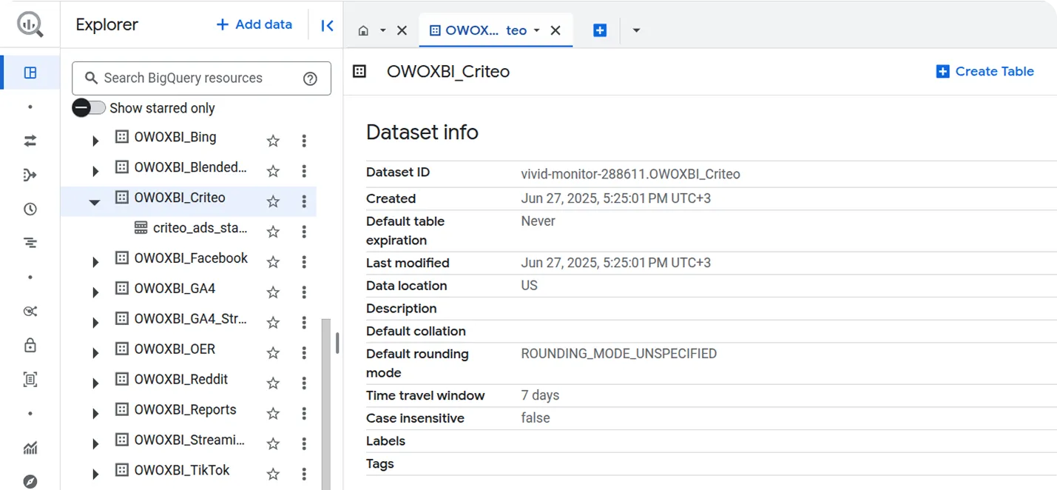1057x490 pixels.
Task: Open more actions for criteo_ads_sta table
Action: pyautogui.click(x=304, y=232)
